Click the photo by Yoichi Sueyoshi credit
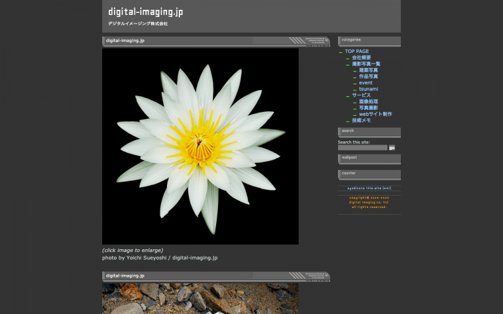 160,258
